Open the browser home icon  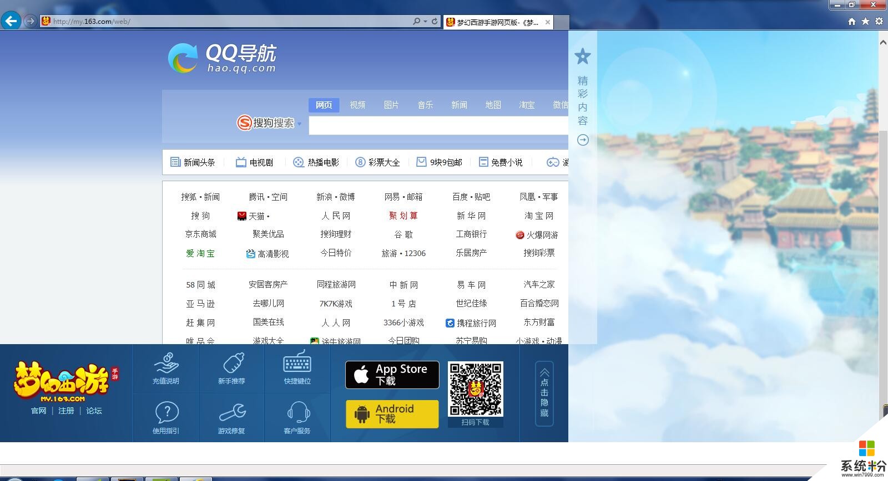tap(852, 21)
